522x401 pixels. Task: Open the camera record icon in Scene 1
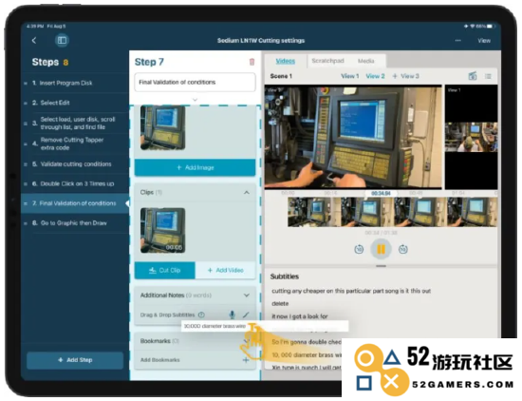point(473,76)
